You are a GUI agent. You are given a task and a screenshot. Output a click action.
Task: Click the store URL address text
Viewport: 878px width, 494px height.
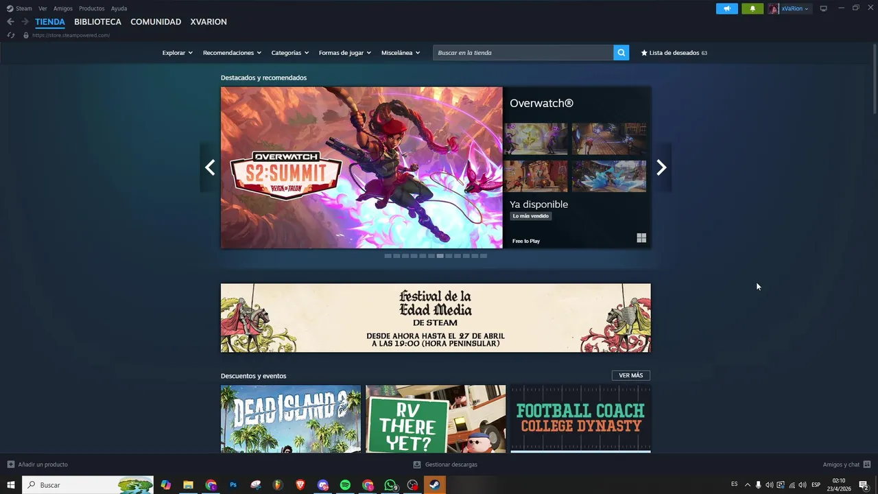71,35
